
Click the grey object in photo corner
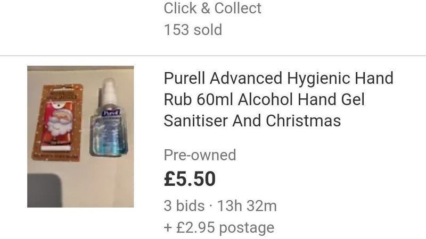(45, 191)
